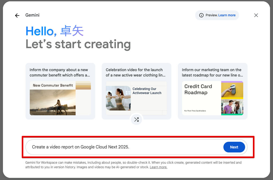Click the cyclist photo in the commuter slide

click(x=53, y=103)
